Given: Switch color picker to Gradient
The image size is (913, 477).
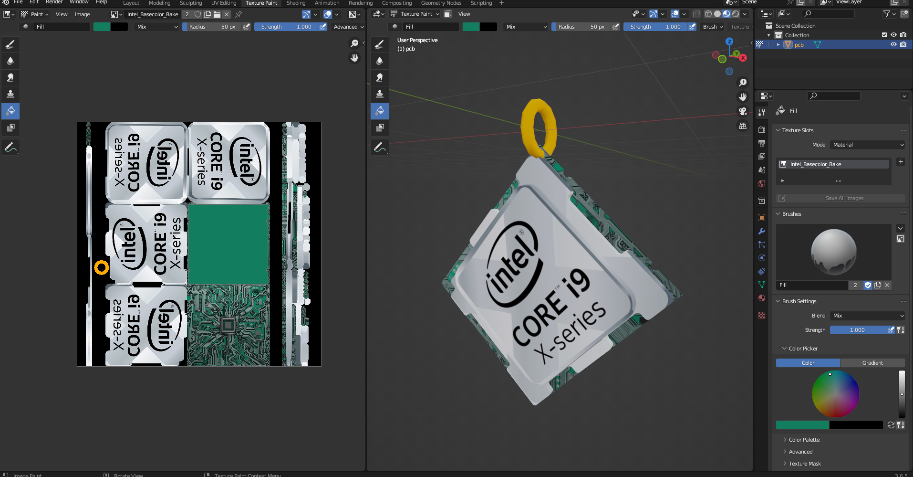Looking at the screenshot, I should coord(872,363).
